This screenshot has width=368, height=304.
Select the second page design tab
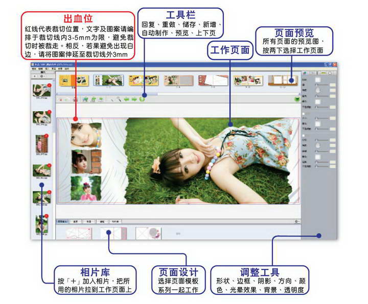(76, 221)
